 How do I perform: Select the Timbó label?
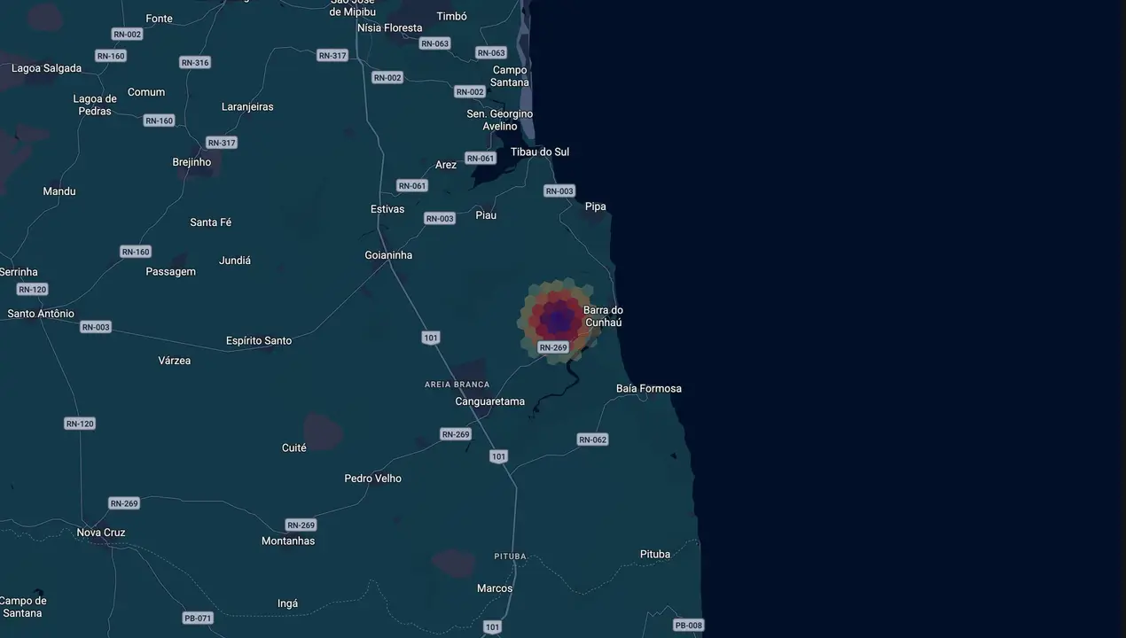point(452,16)
